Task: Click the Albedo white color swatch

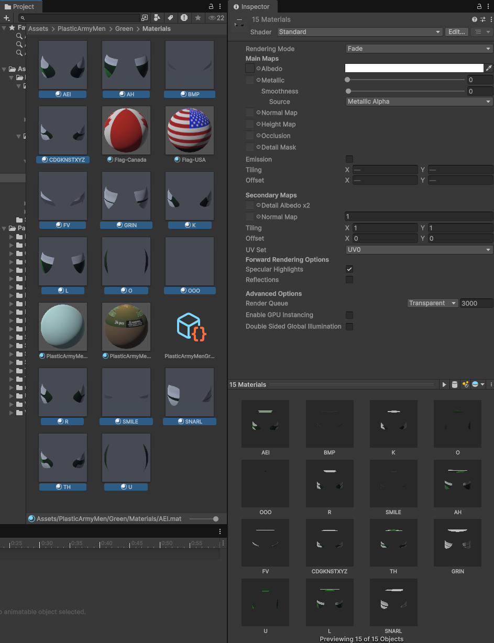Action: [414, 69]
